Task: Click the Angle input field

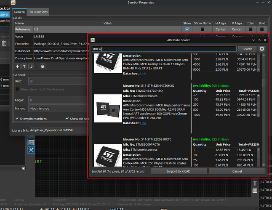Action: [x=58, y=100]
